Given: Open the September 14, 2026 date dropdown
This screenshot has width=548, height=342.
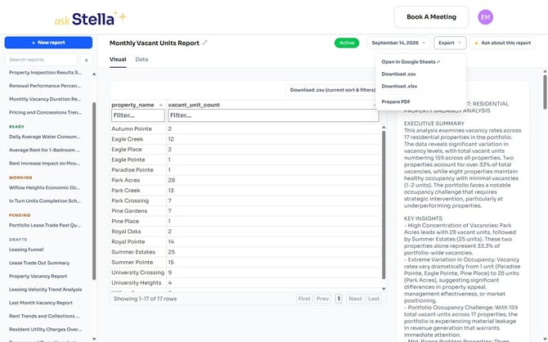Looking at the screenshot, I should (398, 43).
